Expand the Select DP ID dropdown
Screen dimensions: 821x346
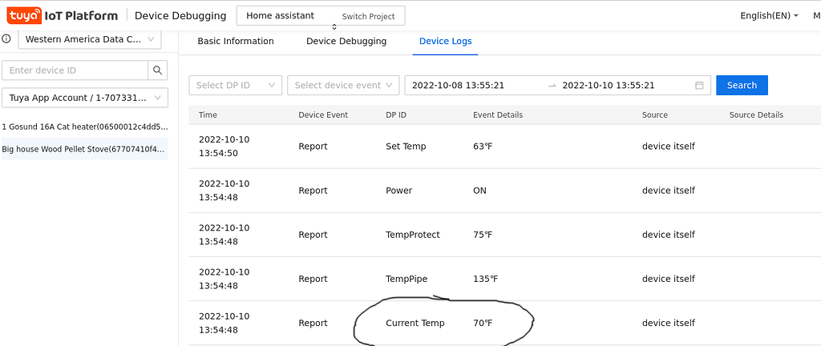(235, 85)
